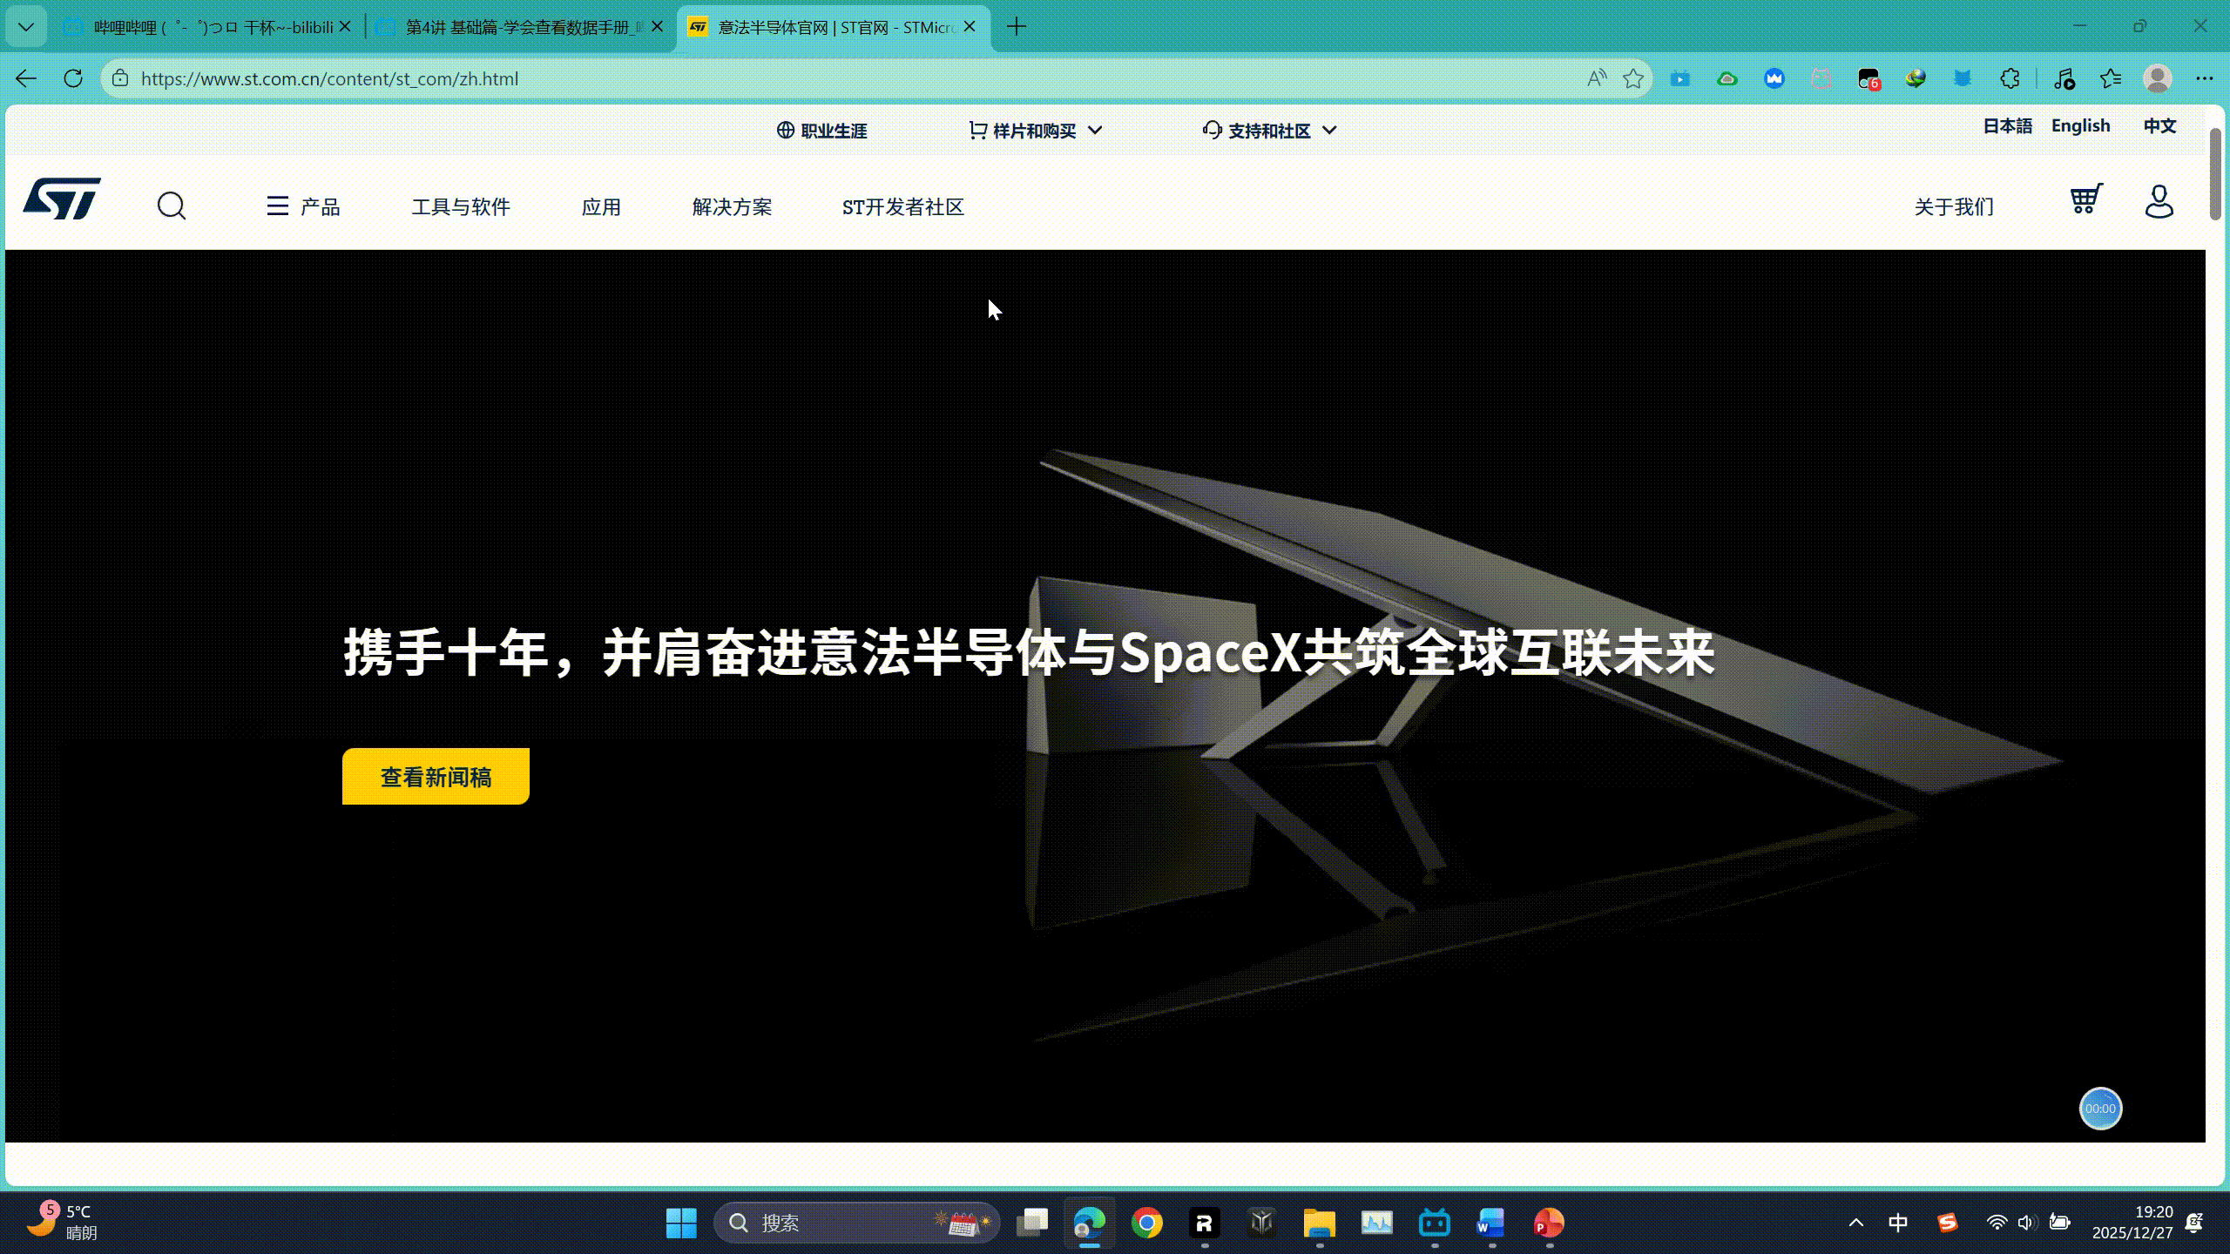Click the hero headline about SpaceX
Image resolution: width=2230 pixels, height=1254 pixels.
pyautogui.click(x=1029, y=652)
